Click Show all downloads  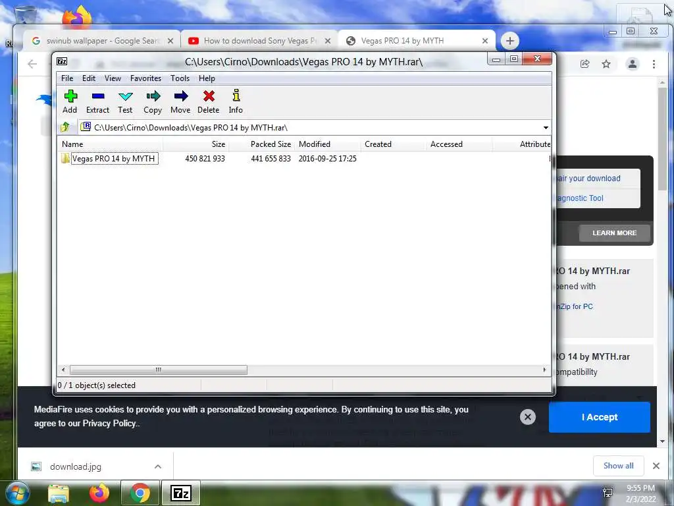pos(618,466)
